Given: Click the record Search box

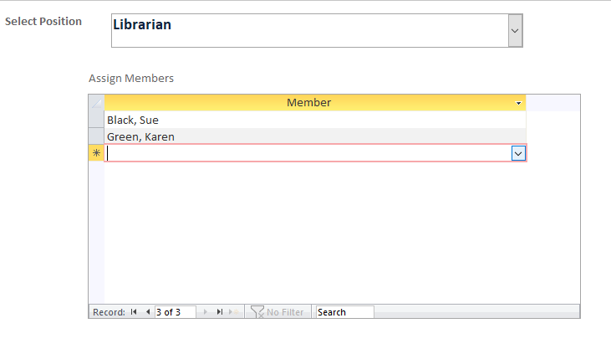Looking at the screenshot, I should pyautogui.click(x=344, y=312).
